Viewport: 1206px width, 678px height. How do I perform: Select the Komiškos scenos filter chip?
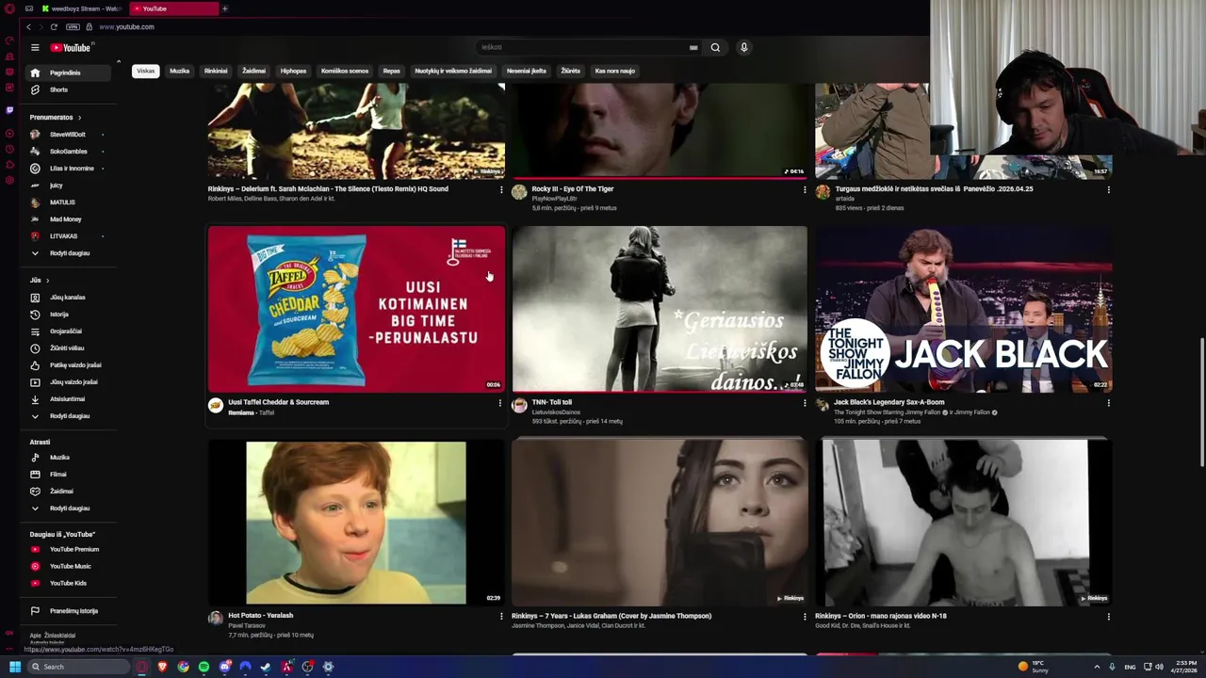coord(345,71)
